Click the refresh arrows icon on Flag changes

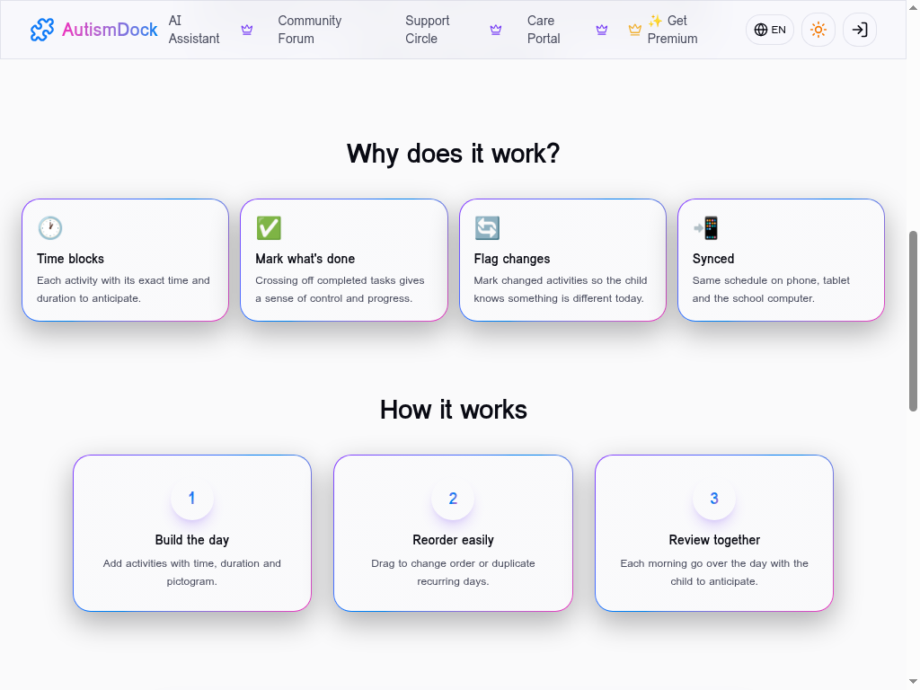[487, 227]
